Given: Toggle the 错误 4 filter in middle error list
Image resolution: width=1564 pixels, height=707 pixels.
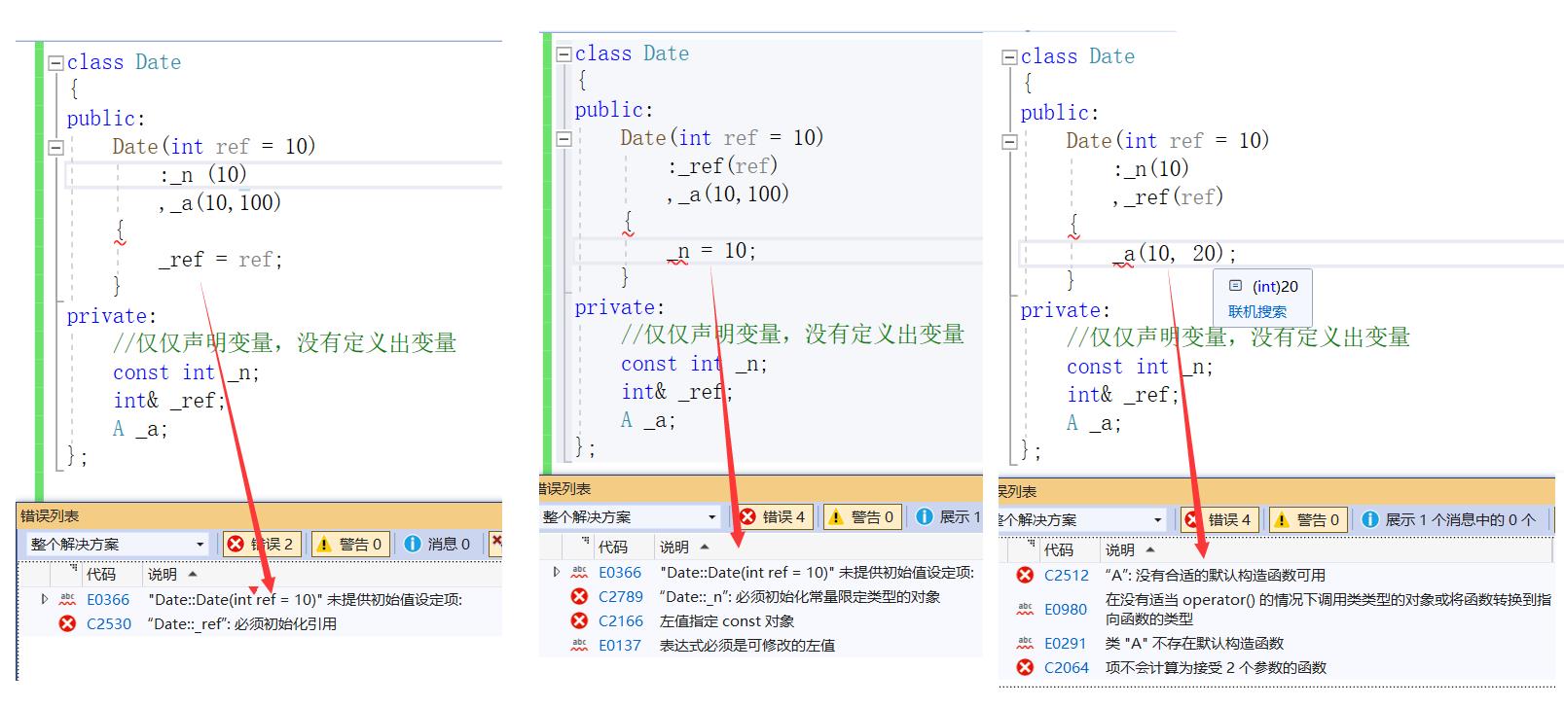Looking at the screenshot, I should coord(773,516).
